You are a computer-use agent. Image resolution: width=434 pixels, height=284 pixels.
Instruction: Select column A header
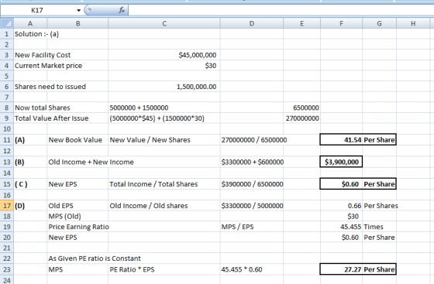pos(30,23)
